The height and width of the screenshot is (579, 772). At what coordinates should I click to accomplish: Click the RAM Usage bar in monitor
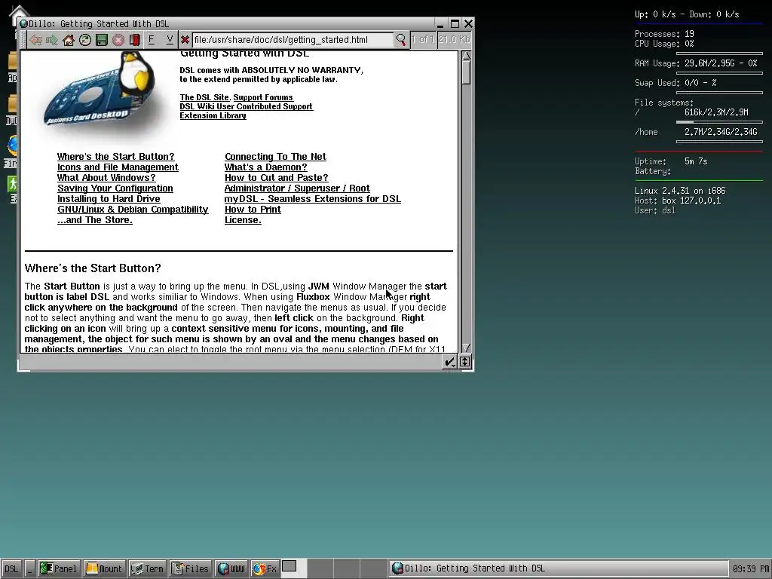click(x=719, y=73)
